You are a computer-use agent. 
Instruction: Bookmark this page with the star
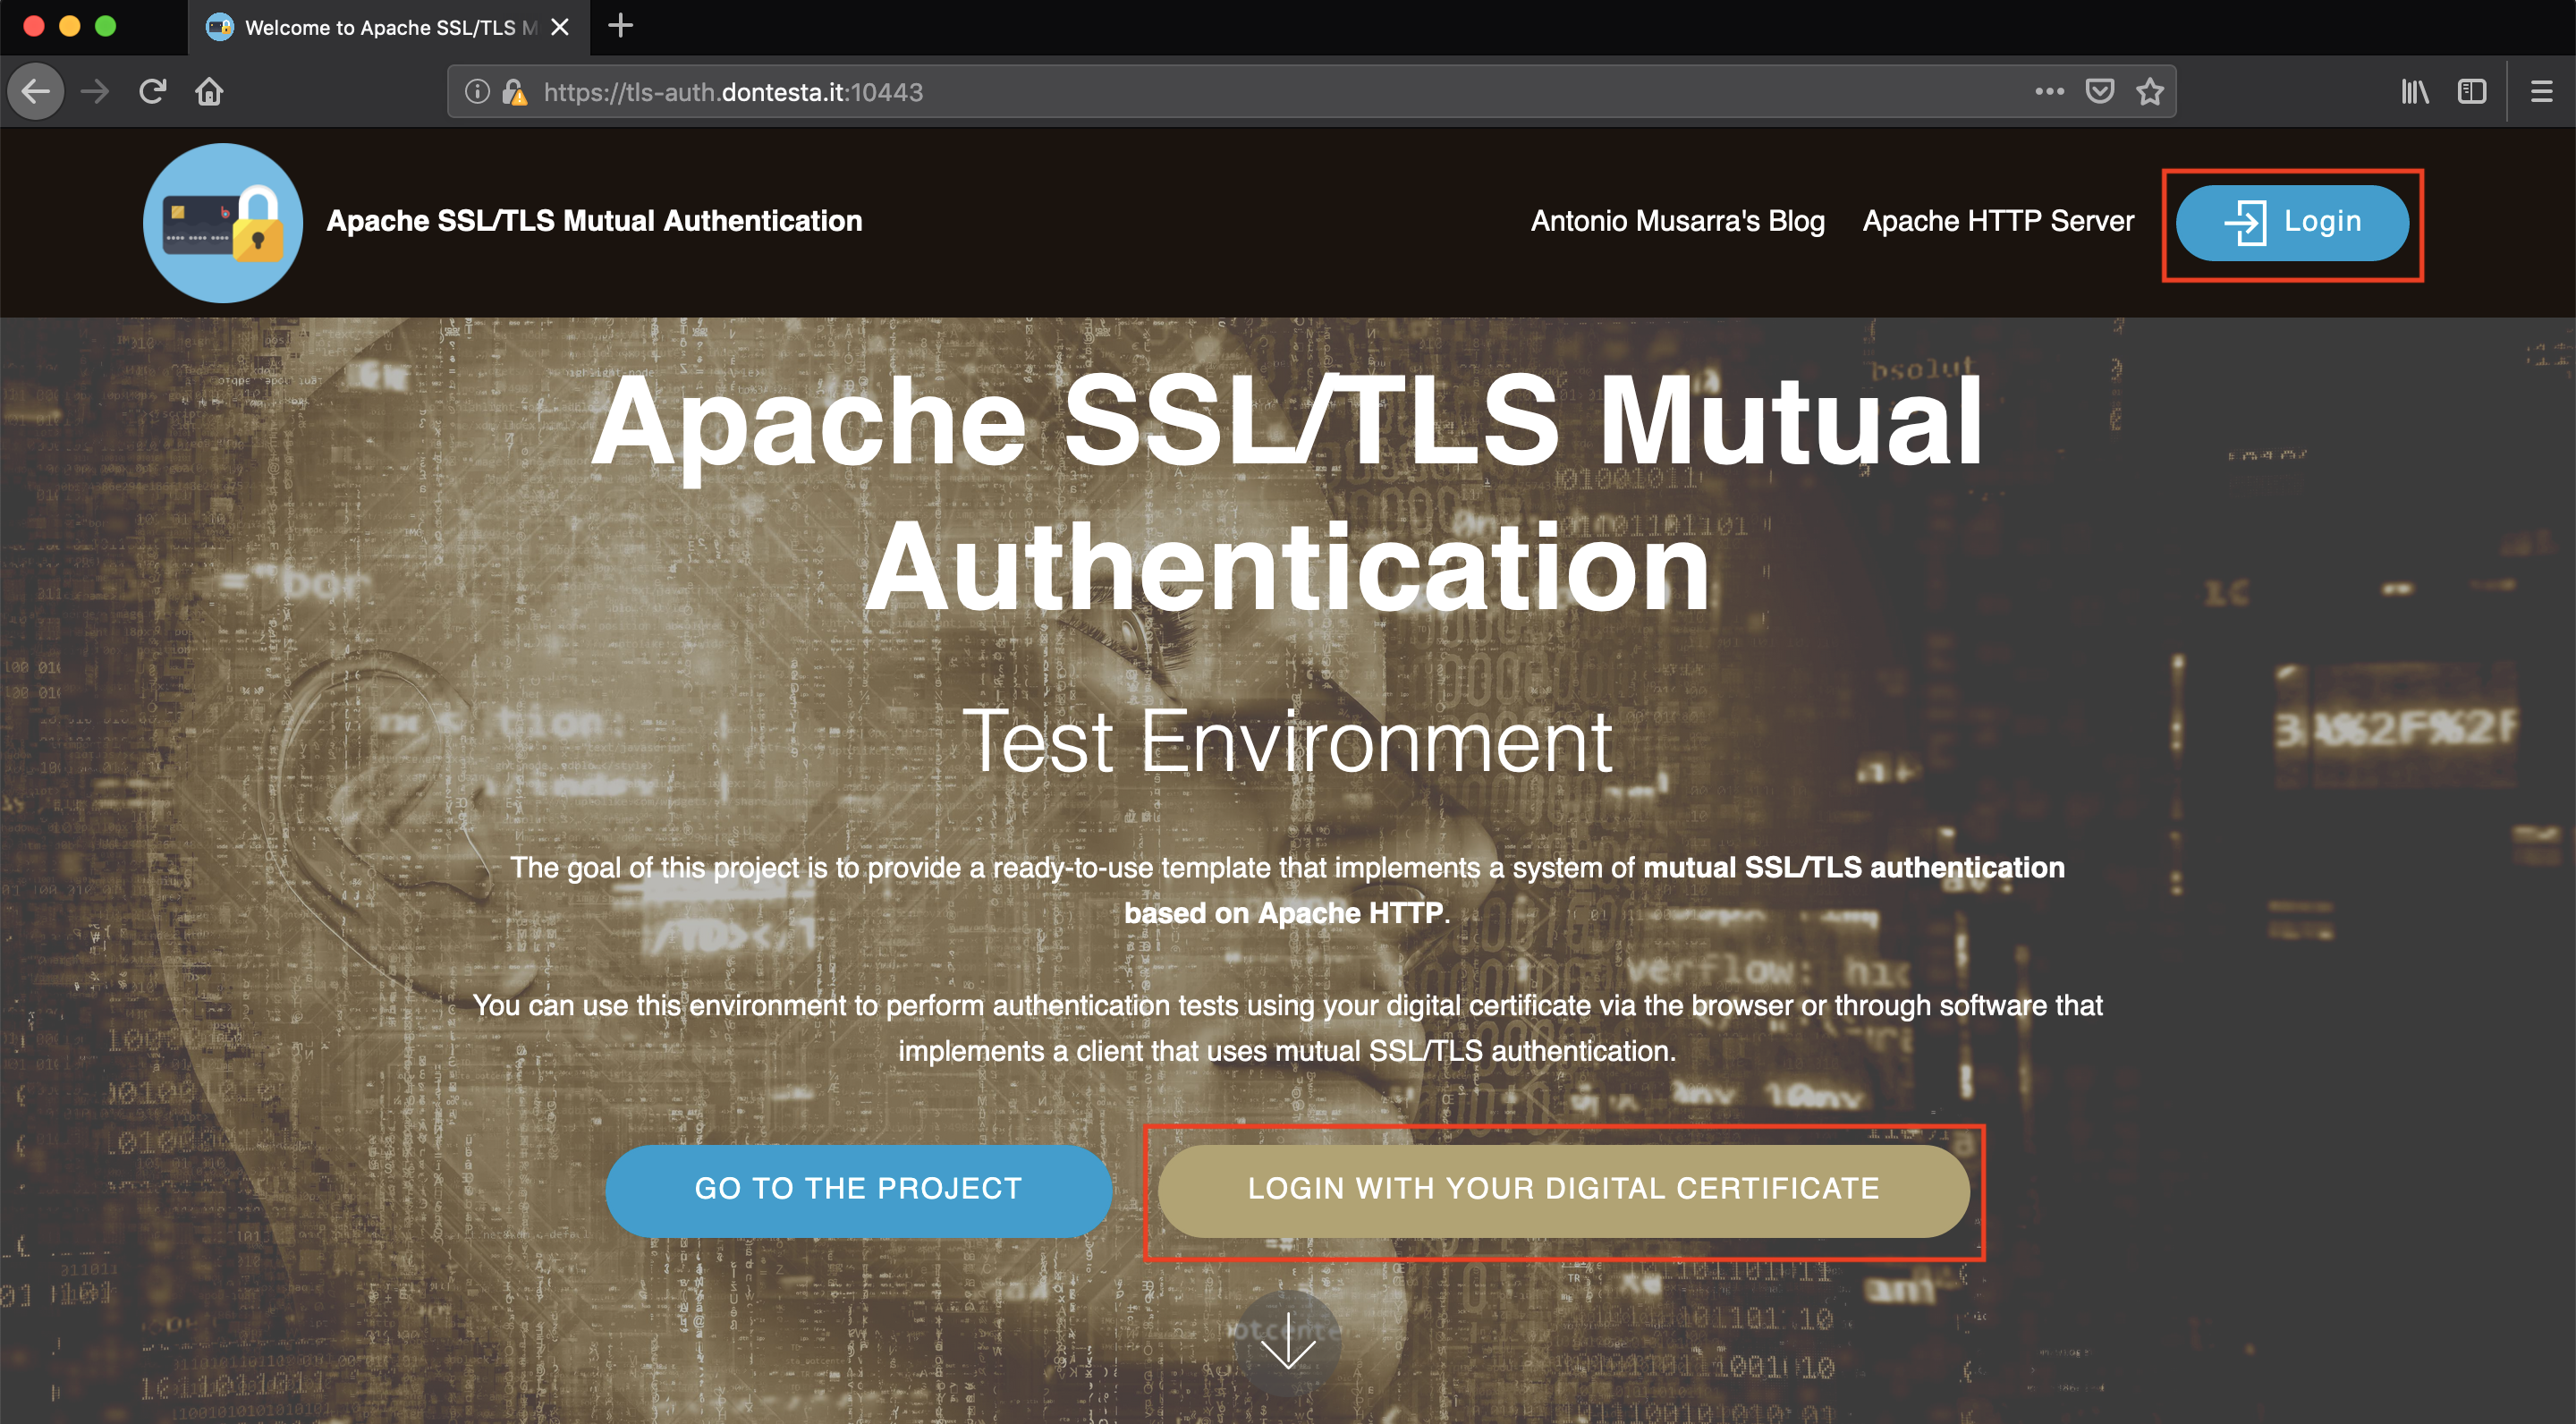(x=2149, y=92)
